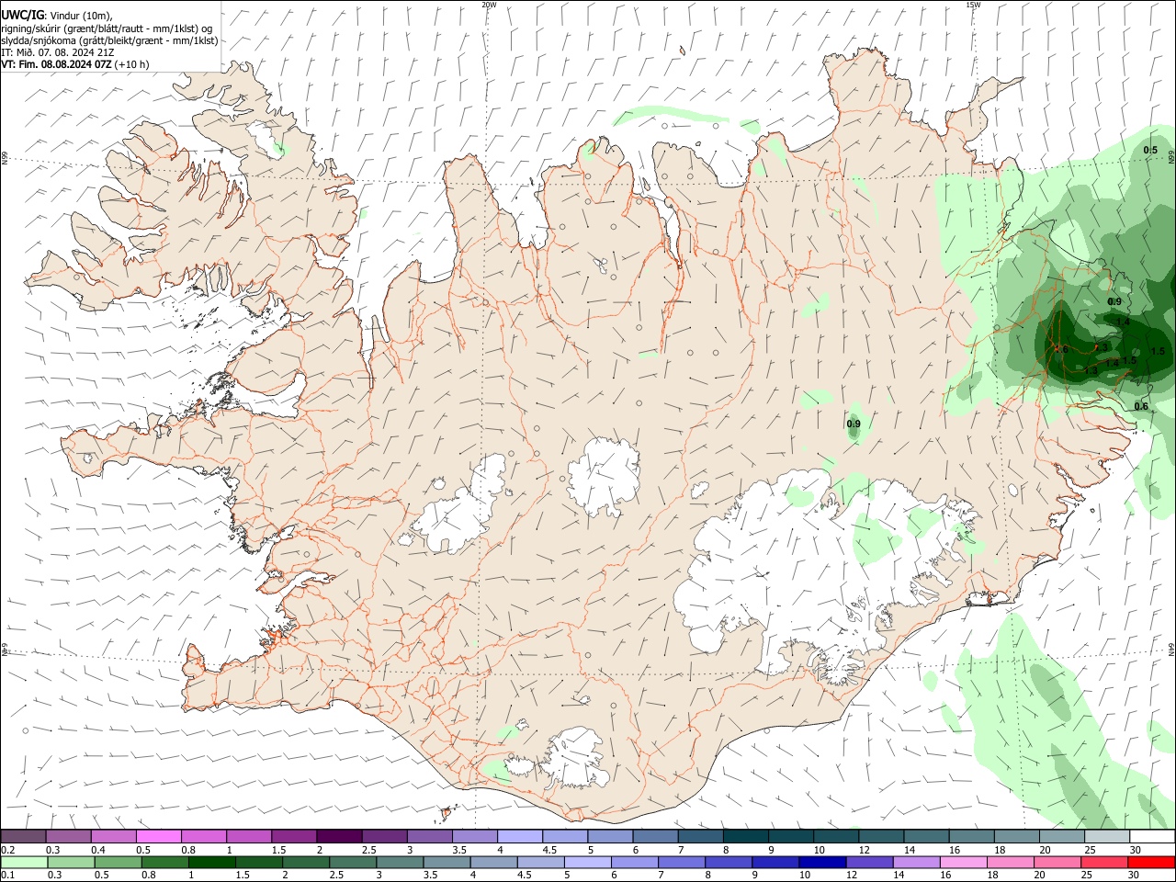The image size is (1176, 882).
Task: Pick the 0.4 orchid swatch in upper legend row
Action: coord(113,836)
